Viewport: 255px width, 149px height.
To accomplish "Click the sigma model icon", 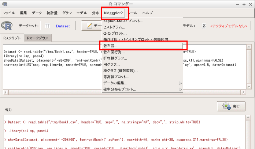I will (x=204, y=26).
